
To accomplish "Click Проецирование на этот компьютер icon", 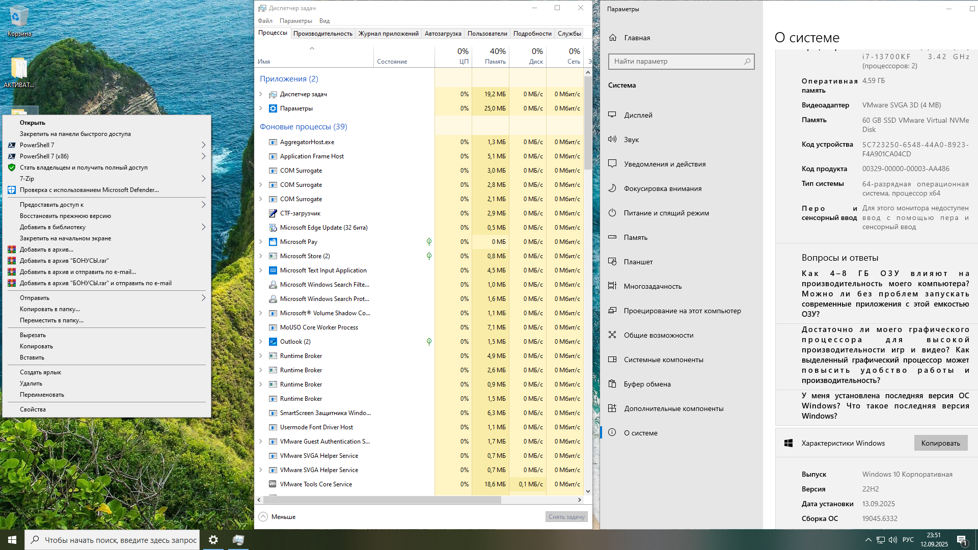I will click(612, 310).
